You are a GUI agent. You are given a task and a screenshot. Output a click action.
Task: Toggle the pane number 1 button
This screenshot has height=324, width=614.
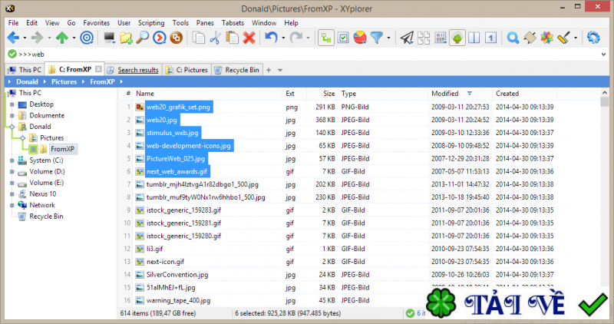(x=490, y=38)
